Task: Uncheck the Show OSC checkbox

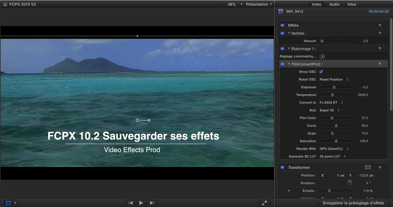Action: [x=321, y=72]
